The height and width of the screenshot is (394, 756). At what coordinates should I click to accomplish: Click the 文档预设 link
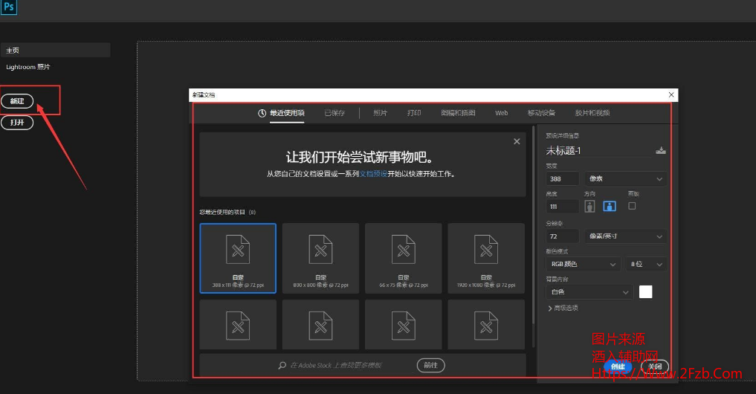coord(373,174)
